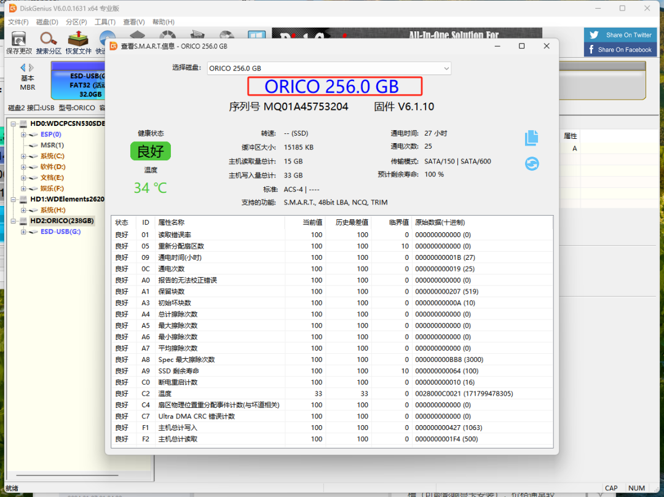Expand the 系统(C:) partition node
Screen dimensions: 664x497
pyautogui.click(x=23, y=156)
